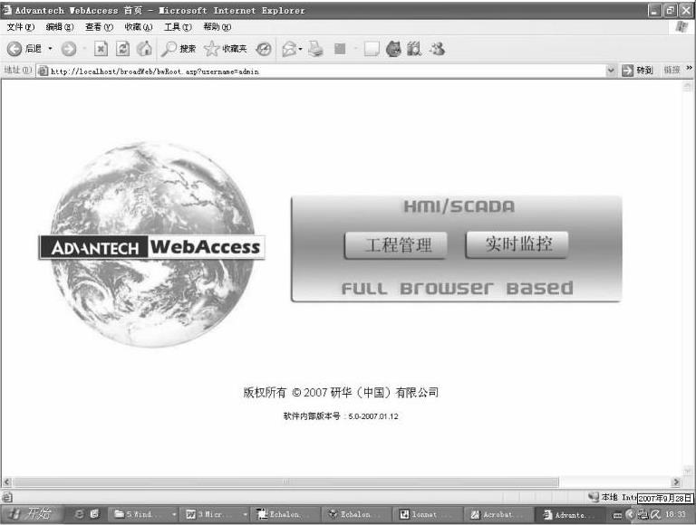This screenshot has height=525, width=696.
Task: Click the page icon in address bar
Action: click(x=43, y=71)
